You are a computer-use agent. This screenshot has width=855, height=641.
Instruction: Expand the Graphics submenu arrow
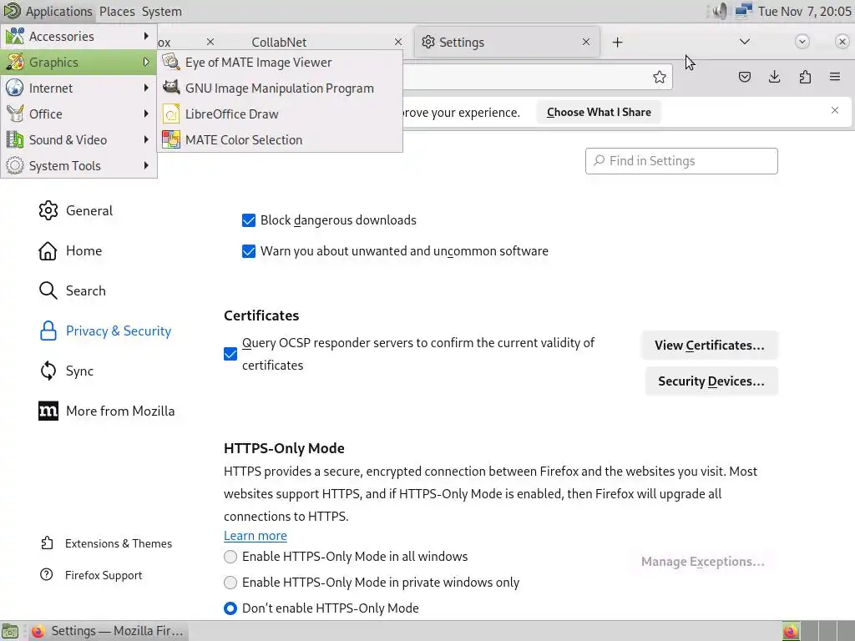click(145, 62)
